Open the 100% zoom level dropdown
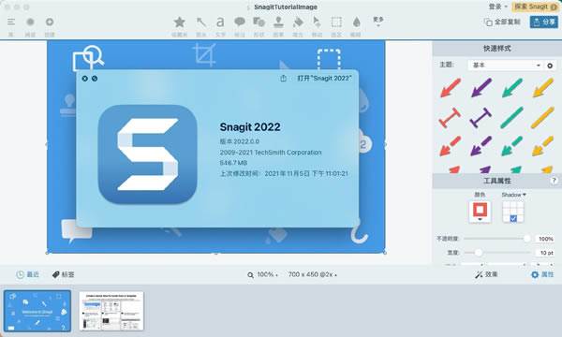 click(x=262, y=274)
